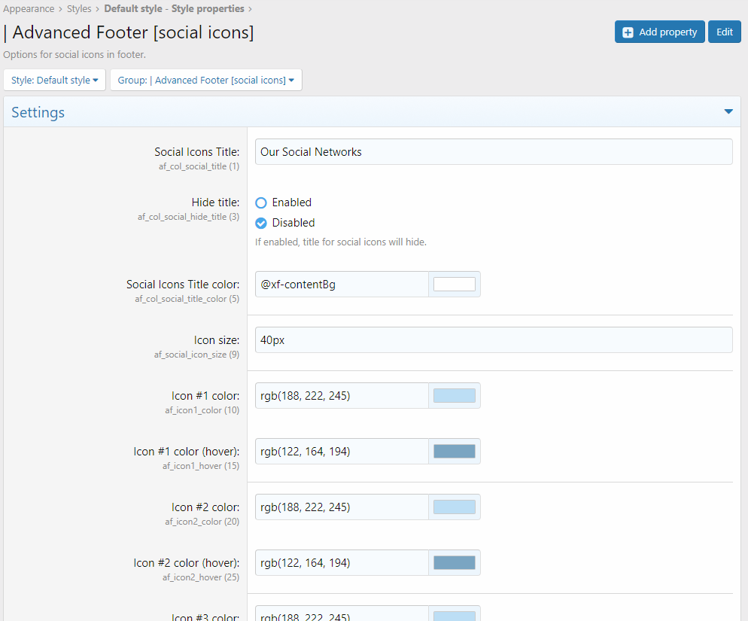Open the Style: Default style dropdown
The height and width of the screenshot is (621, 748).
click(54, 81)
